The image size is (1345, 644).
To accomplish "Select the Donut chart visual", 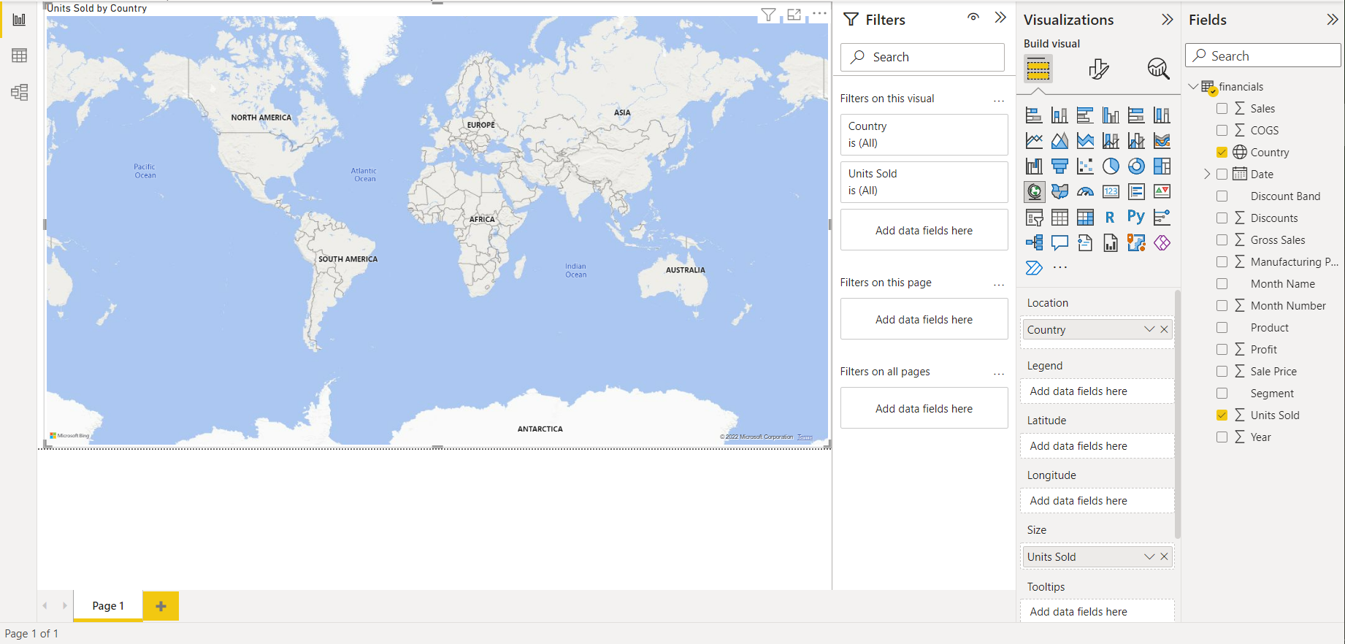I will (1136, 166).
